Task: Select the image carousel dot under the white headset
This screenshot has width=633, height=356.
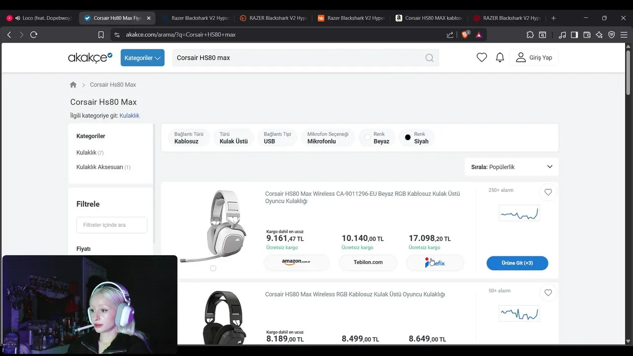Action: pyautogui.click(x=213, y=268)
